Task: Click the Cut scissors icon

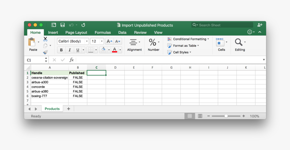Action: click(x=45, y=39)
